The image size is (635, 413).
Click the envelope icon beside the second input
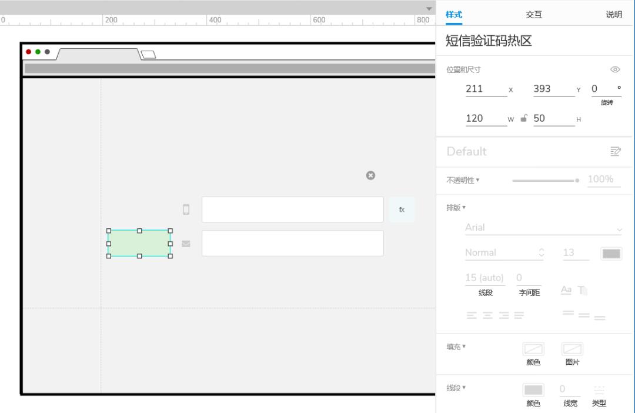pos(186,244)
